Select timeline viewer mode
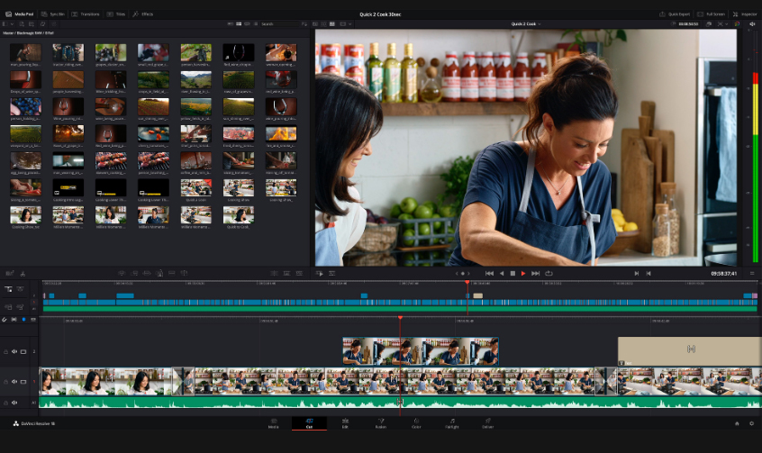 tap(332, 23)
